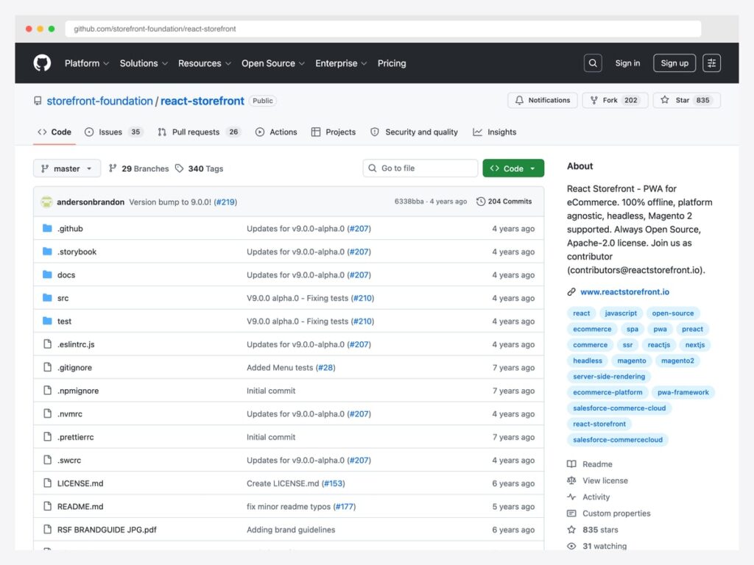This screenshot has width=754, height=565.
Task: Click the branch icon next to 29 Branches
Action: (x=113, y=168)
